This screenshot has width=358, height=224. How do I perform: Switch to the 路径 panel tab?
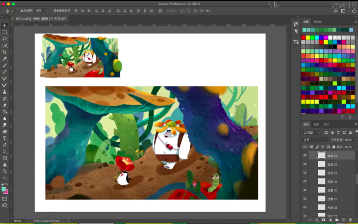[x=326, y=125]
